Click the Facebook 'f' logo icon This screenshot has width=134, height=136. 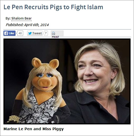click(6, 33)
